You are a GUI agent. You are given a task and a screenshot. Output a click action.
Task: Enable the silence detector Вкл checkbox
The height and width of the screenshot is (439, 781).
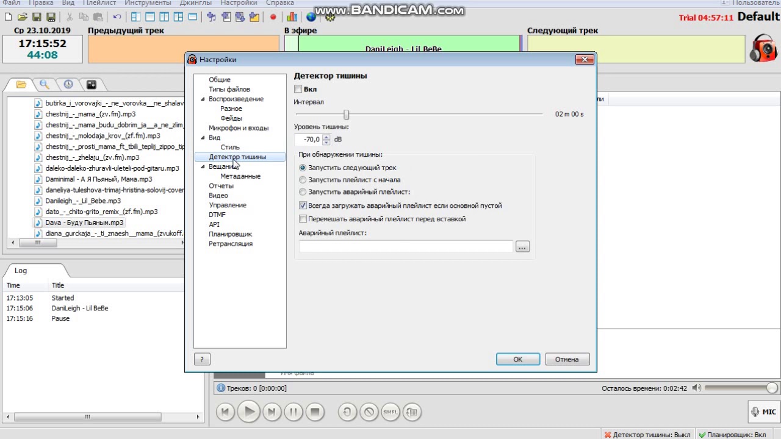[298, 89]
